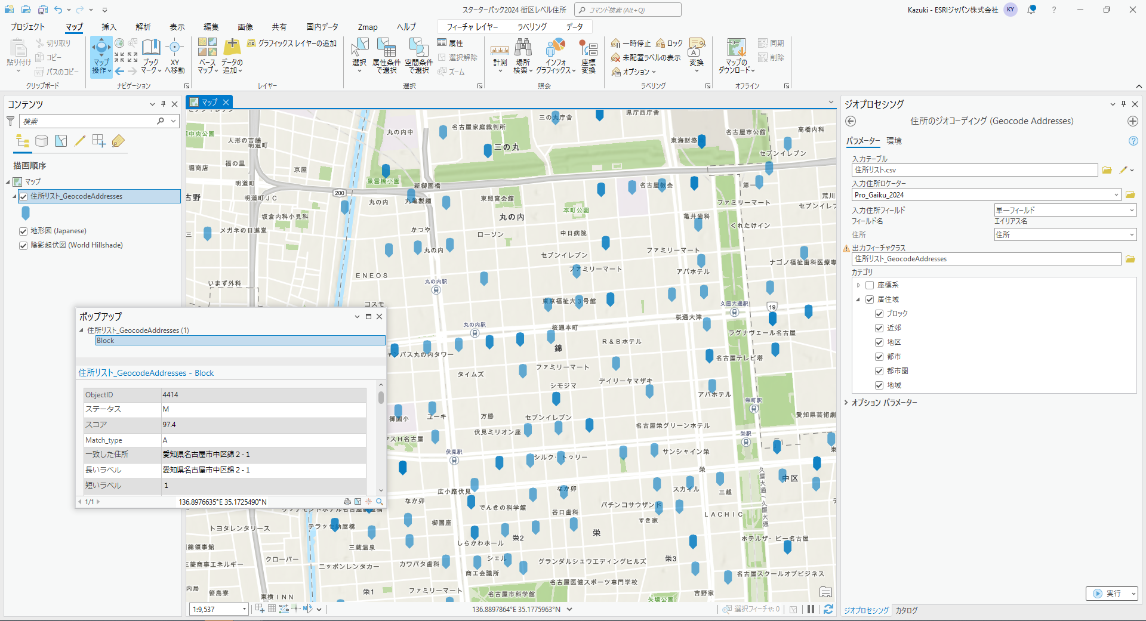Toggle 陰影起伏図 (World Hillshade) layer visibility
This screenshot has height=621, width=1146.
click(x=23, y=245)
